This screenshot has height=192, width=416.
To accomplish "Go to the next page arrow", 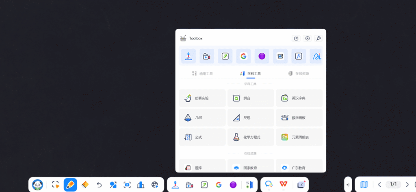I will [407, 185].
